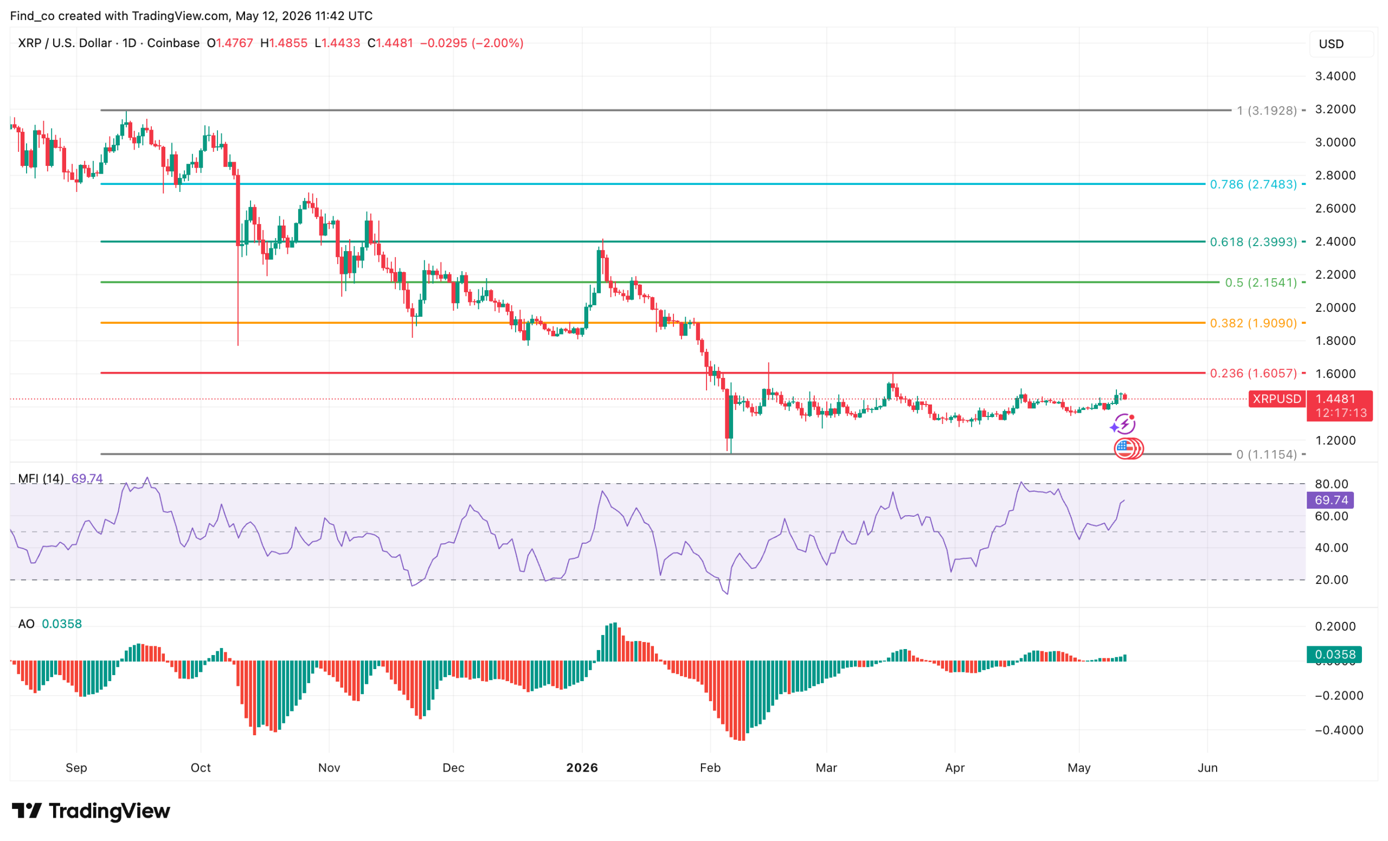Click the 2026 year marker on time axis
The height and width of the screenshot is (841, 1388).
click(582, 767)
